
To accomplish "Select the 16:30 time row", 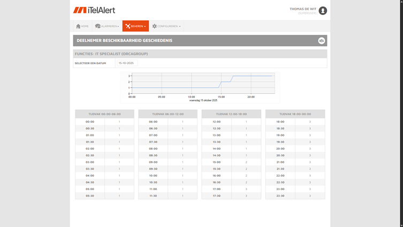I will pyautogui.click(x=231, y=182).
